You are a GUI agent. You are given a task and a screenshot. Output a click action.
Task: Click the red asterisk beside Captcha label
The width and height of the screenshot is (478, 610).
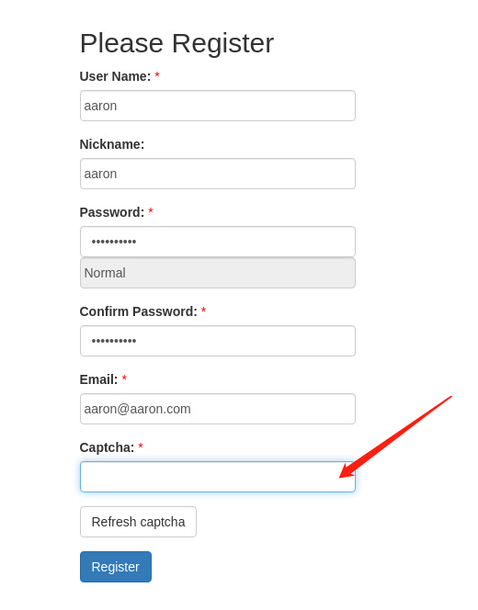click(x=141, y=446)
